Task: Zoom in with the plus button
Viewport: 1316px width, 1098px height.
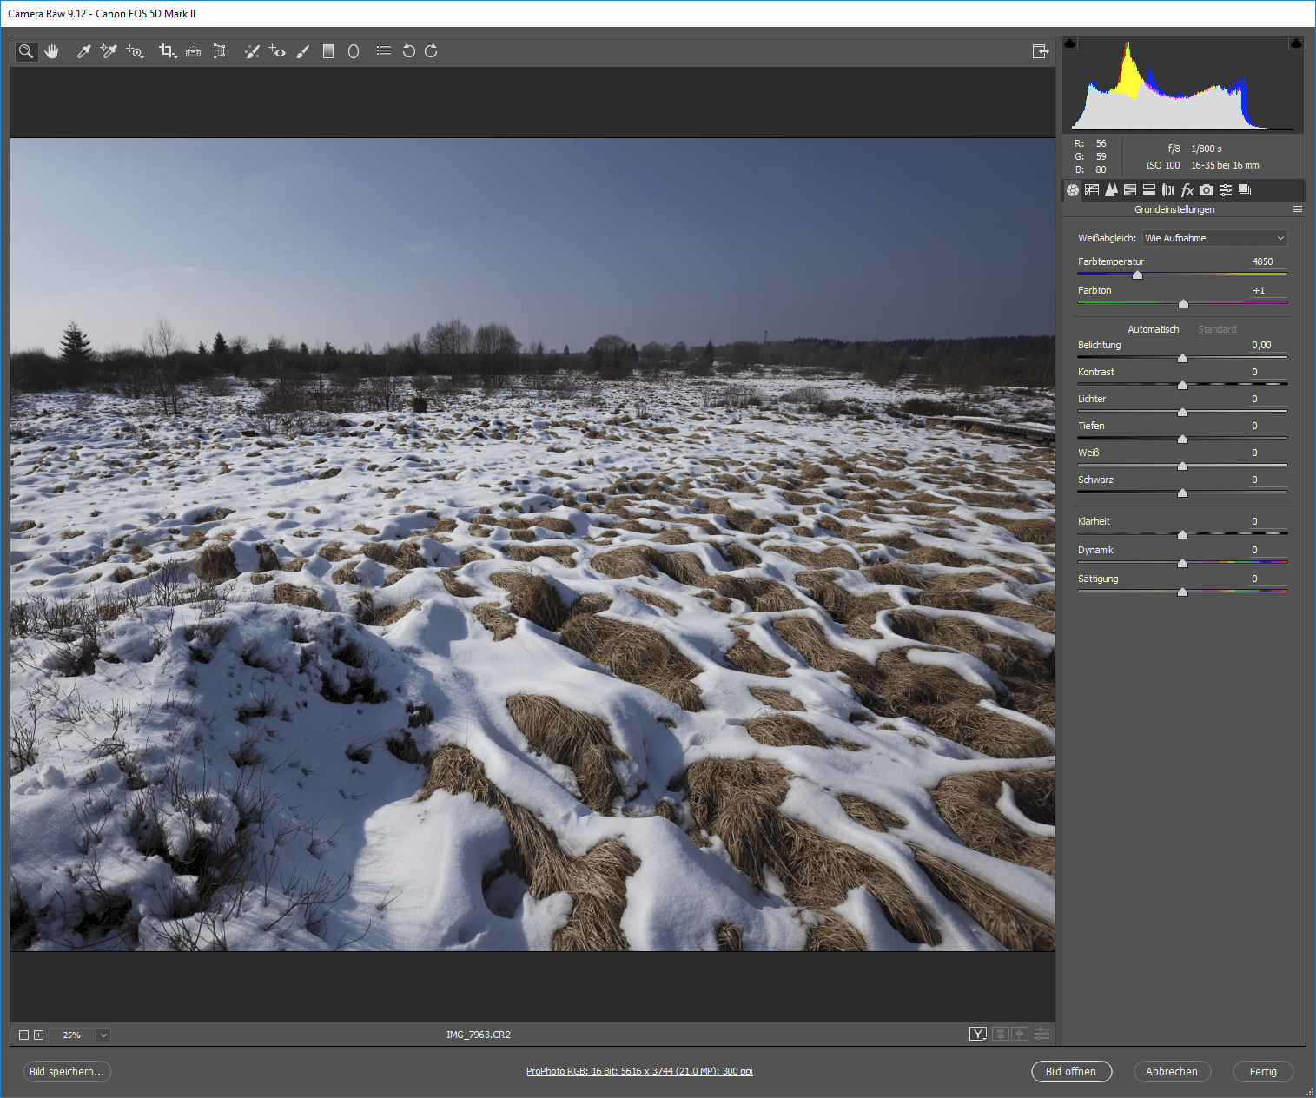Action: click(38, 1035)
